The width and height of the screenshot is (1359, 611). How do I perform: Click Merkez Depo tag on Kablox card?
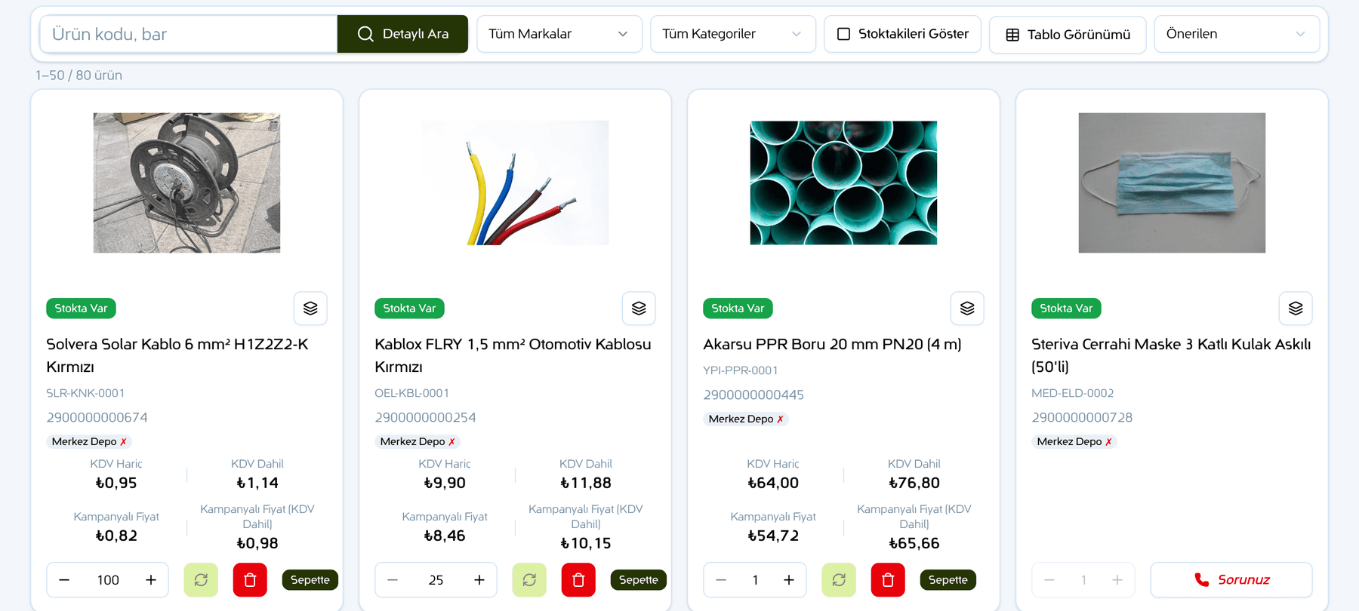tap(418, 441)
